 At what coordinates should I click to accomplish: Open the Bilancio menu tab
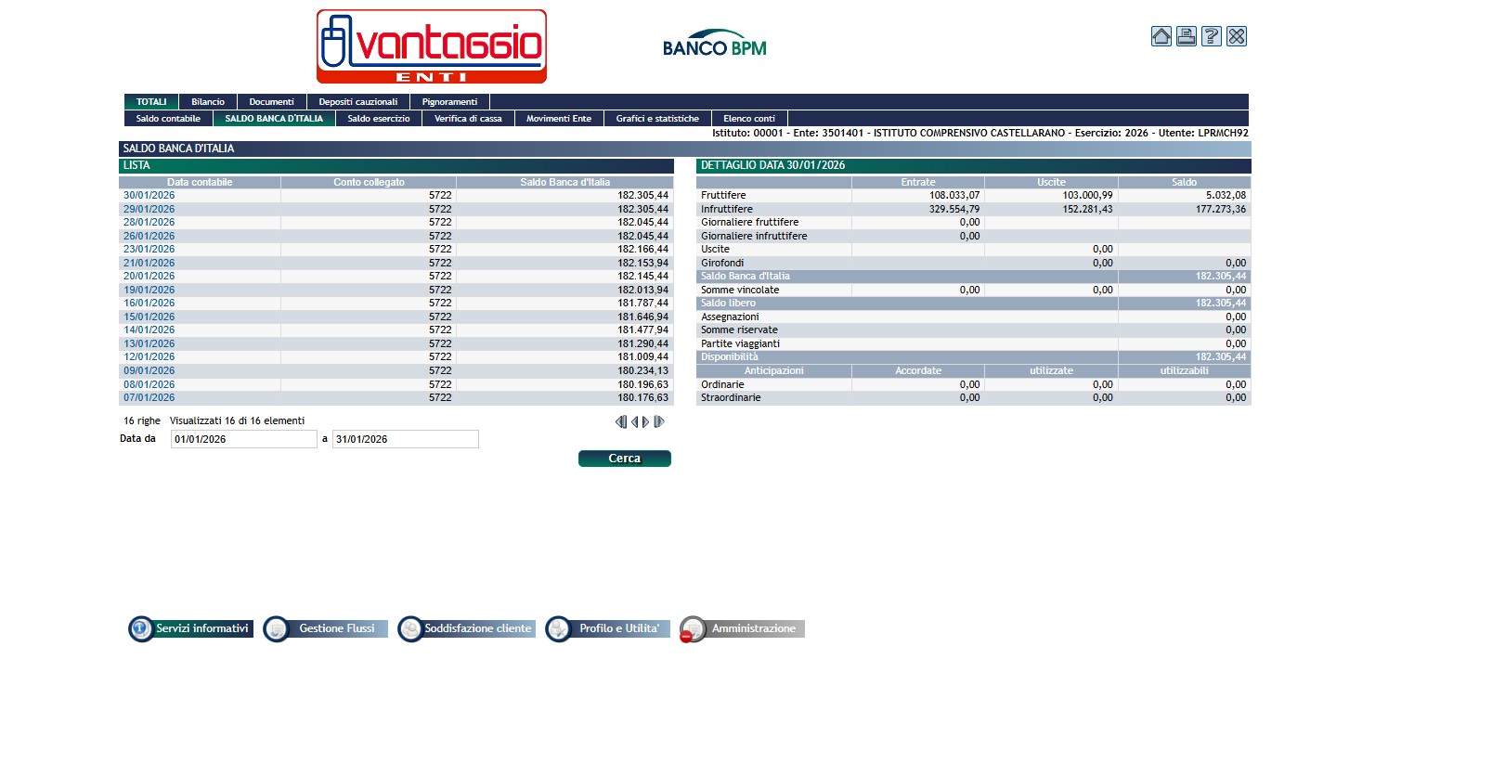(x=208, y=102)
